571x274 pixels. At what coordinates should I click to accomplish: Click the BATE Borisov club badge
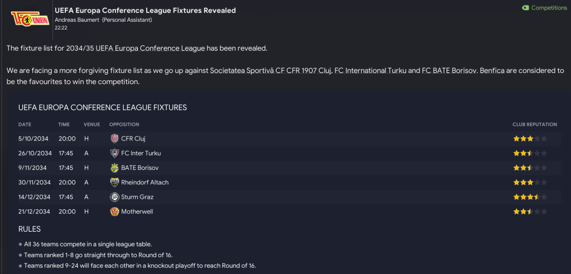coord(115,168)
